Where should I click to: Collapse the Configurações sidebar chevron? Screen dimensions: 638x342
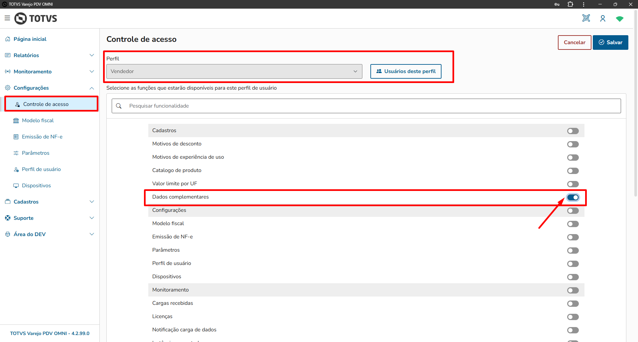92,88
